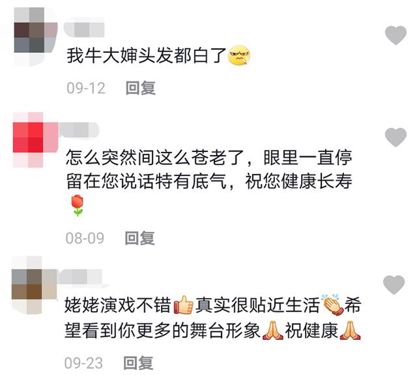Image resolution: width=417 pixels, height=375 pixels.
Task: Tap the second commenter's blurred username
Action: [79, 130]
